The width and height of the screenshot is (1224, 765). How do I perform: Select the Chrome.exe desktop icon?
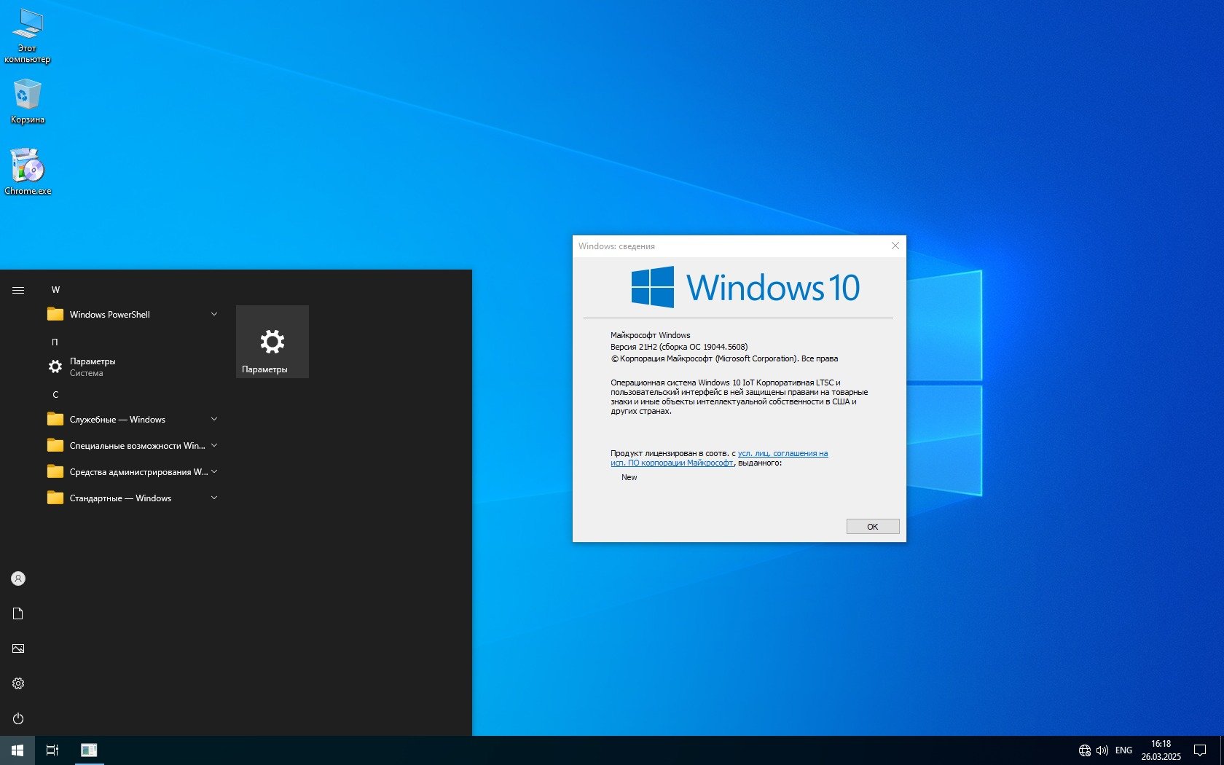(28, 171)
